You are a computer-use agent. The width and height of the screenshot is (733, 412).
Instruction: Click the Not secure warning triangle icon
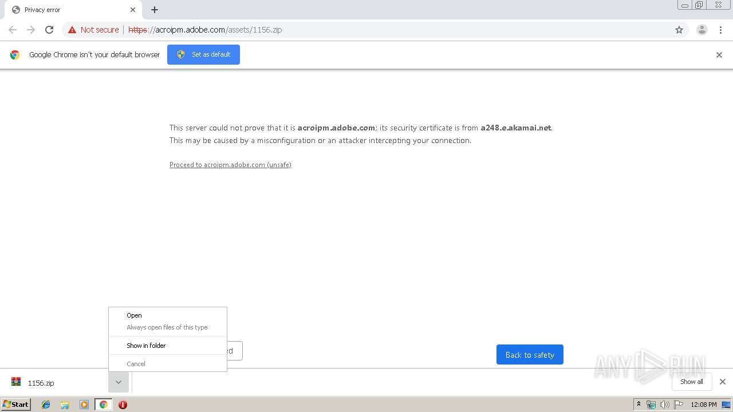72,30
